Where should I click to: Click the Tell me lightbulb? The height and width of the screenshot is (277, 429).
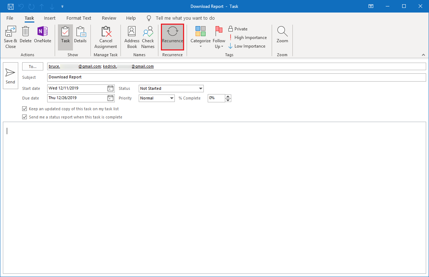pos(149,18)
